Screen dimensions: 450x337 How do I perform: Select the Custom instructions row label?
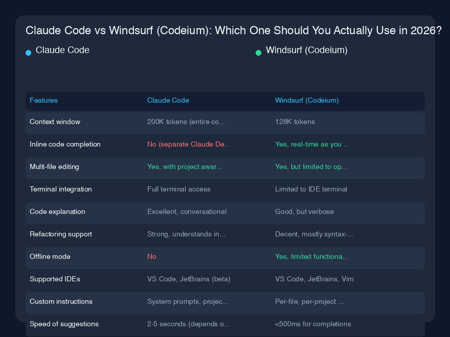point(61,301)
